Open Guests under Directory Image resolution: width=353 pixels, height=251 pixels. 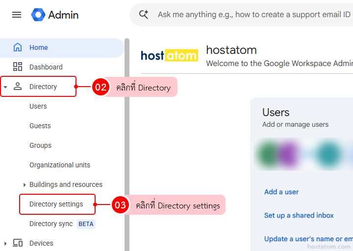pyautogui.click(x=40, y=126)
